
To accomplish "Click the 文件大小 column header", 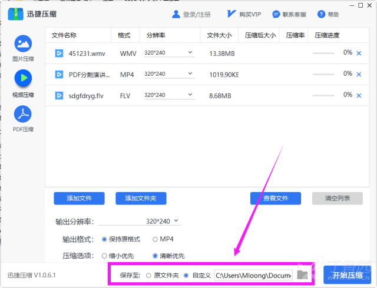I will pos(219,35).
